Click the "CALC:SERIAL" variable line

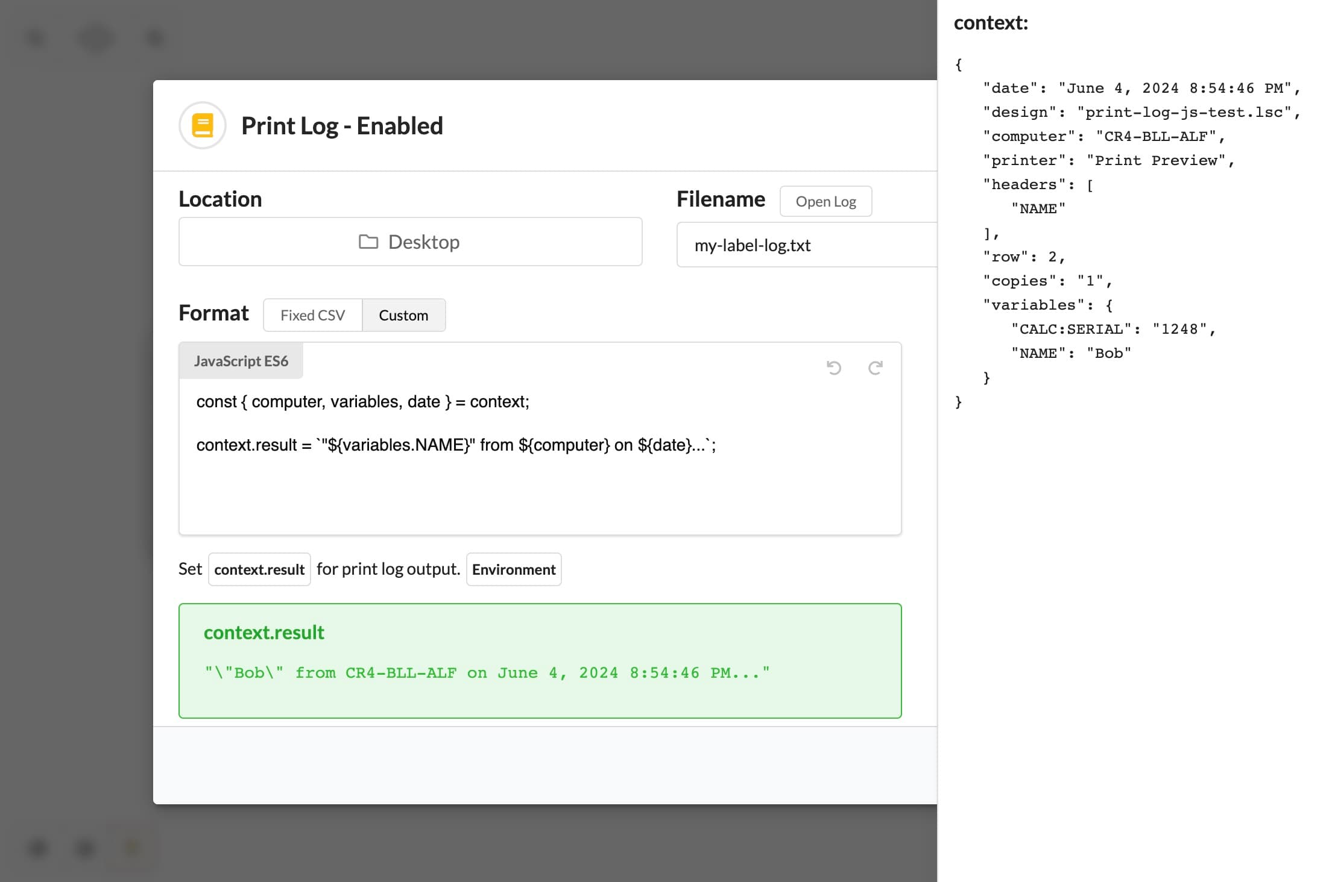pos(1113,330)
